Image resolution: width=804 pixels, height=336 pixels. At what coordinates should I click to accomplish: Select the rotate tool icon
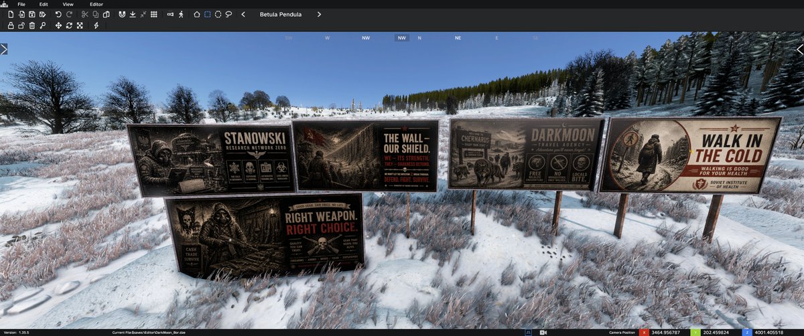pos(69,25)
